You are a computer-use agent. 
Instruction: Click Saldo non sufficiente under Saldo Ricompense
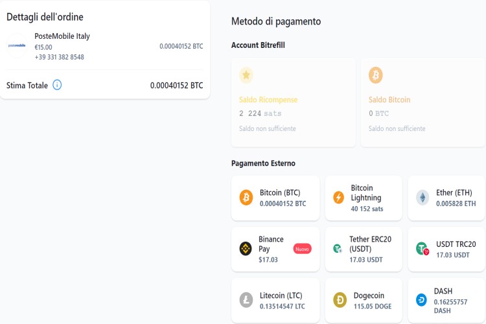(267, 129)
